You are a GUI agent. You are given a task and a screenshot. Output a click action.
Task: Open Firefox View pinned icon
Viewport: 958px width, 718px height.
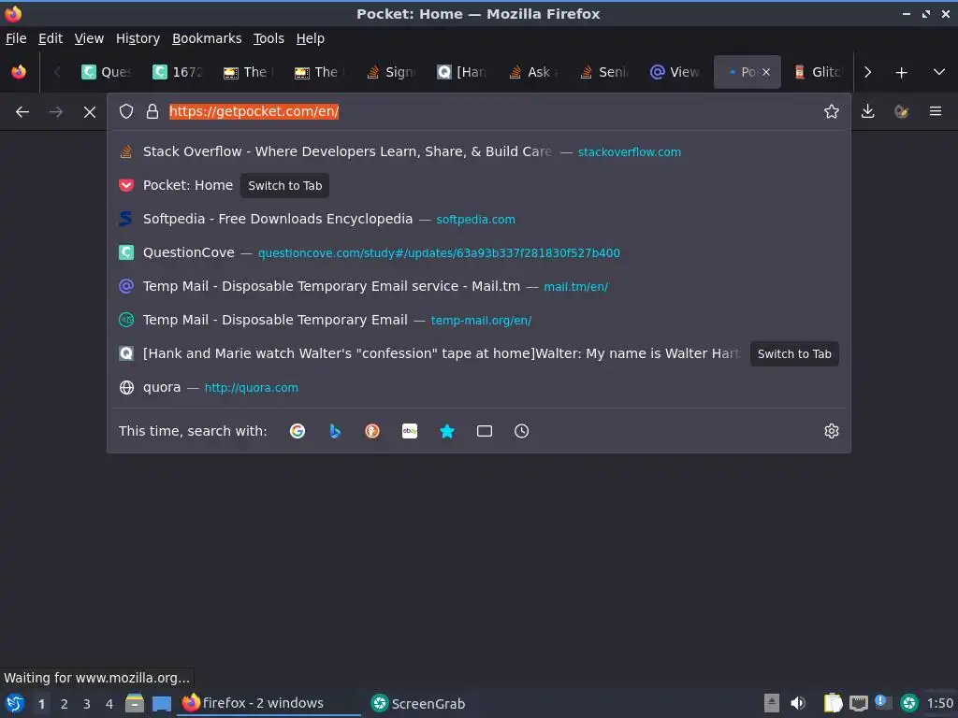coord(19,72)
